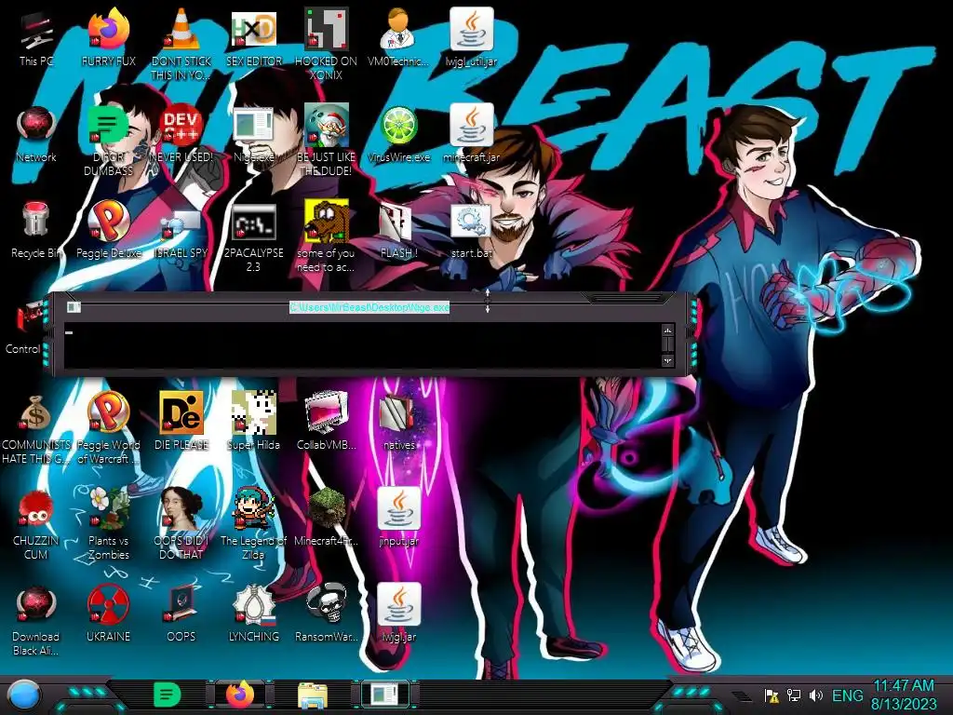Open the flag notification tray icon
The width and height of the screenshot is (953, 715).
tap(772, 695)
